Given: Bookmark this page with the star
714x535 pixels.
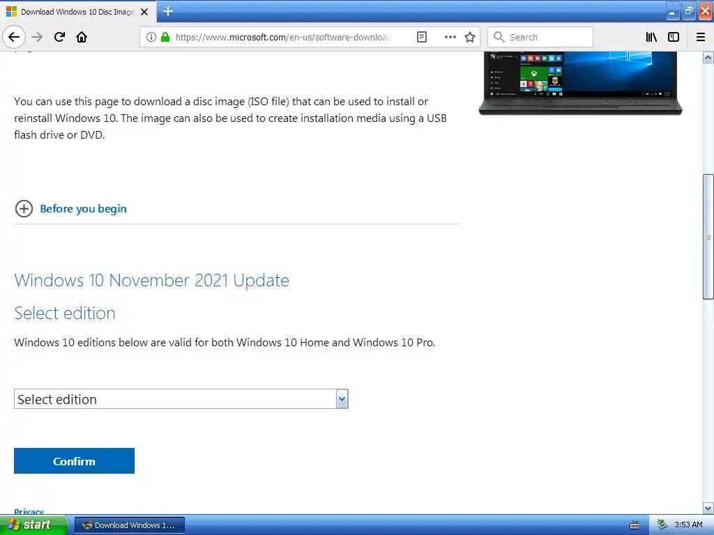Looking at the screenshot, I should click(x=470, y=37).
